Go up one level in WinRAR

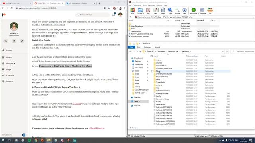[x=131, y=17]
